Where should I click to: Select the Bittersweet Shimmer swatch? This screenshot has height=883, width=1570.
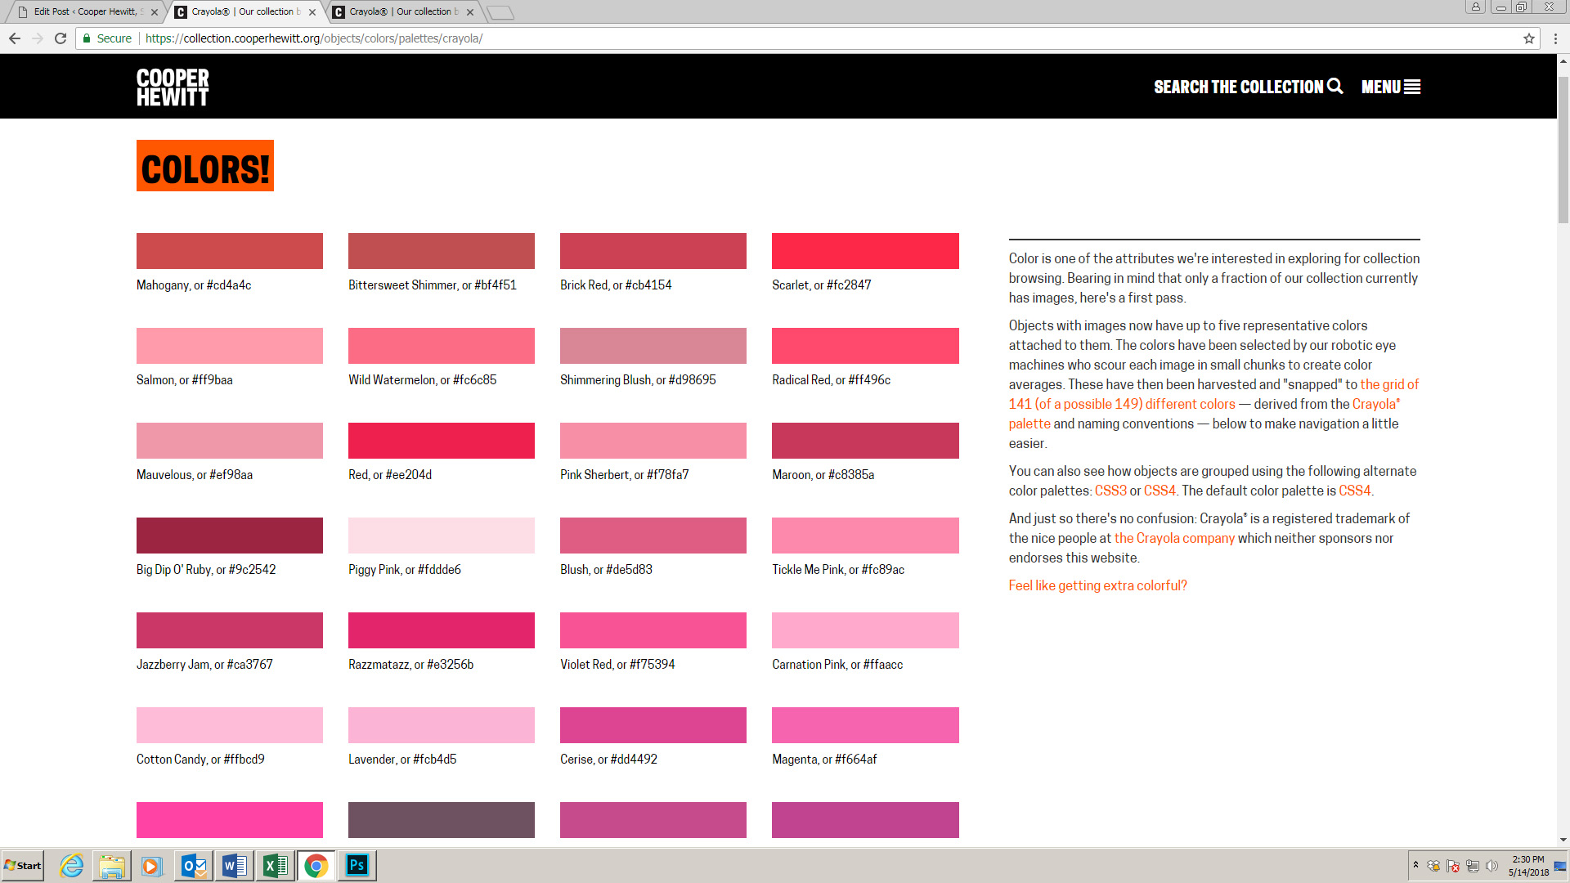442,251
